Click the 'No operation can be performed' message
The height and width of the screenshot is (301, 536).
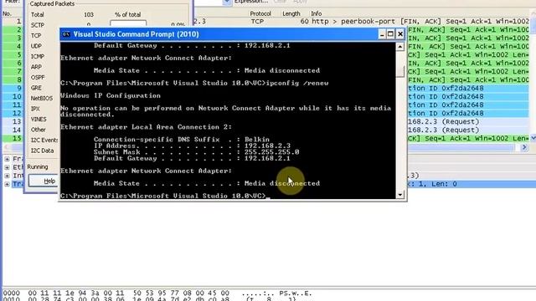225,111
